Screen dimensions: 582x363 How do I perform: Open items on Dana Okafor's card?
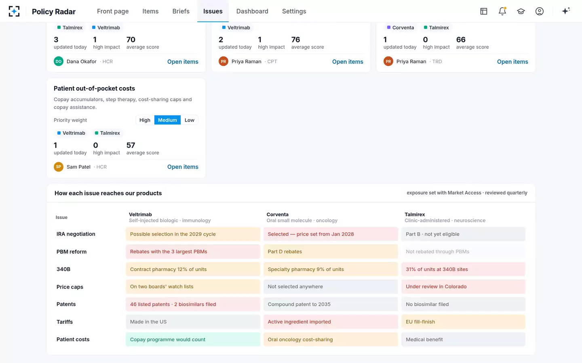pos(183,62)
